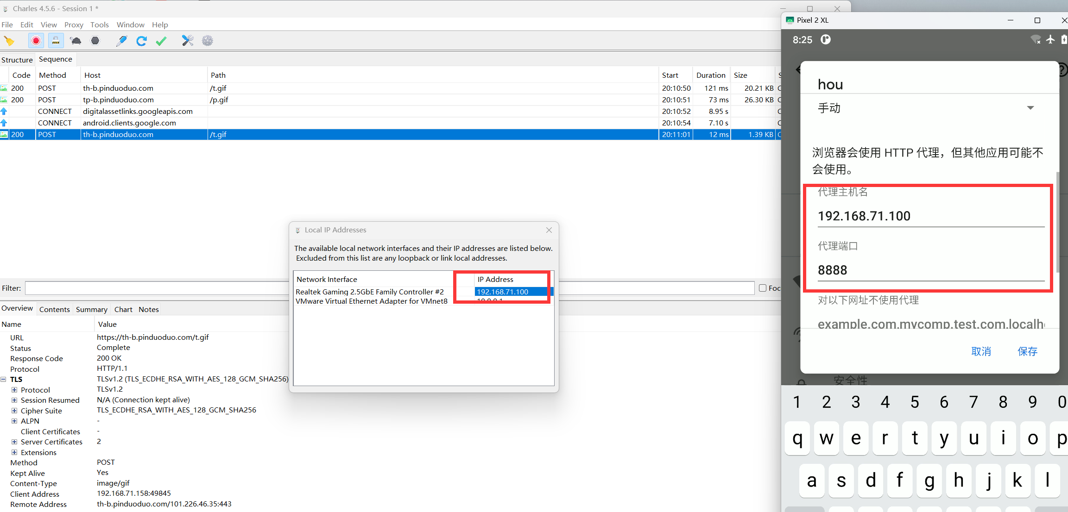Click the green Validate checkmark icon
Screen dimensions: 1068x512
click(161, 41)
